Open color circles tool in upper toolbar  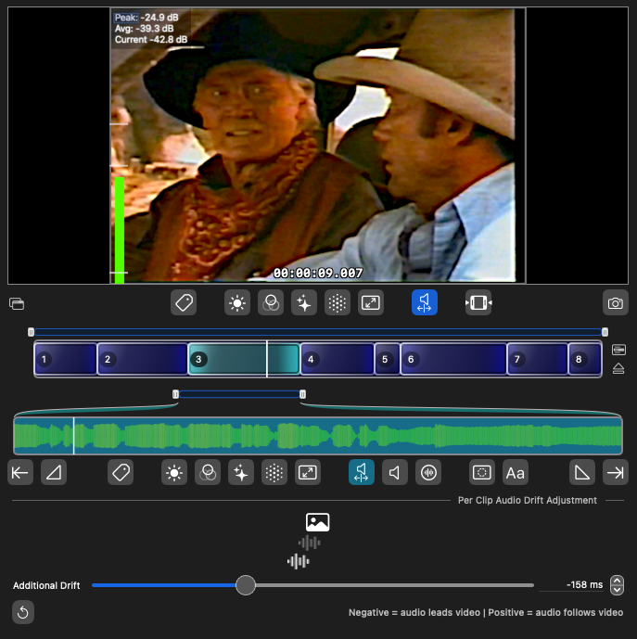pyautogui.click(x=271, y=302)
